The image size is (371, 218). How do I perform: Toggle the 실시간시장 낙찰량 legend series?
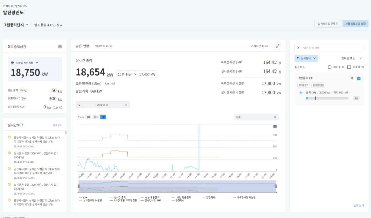[x=90, y=200]
